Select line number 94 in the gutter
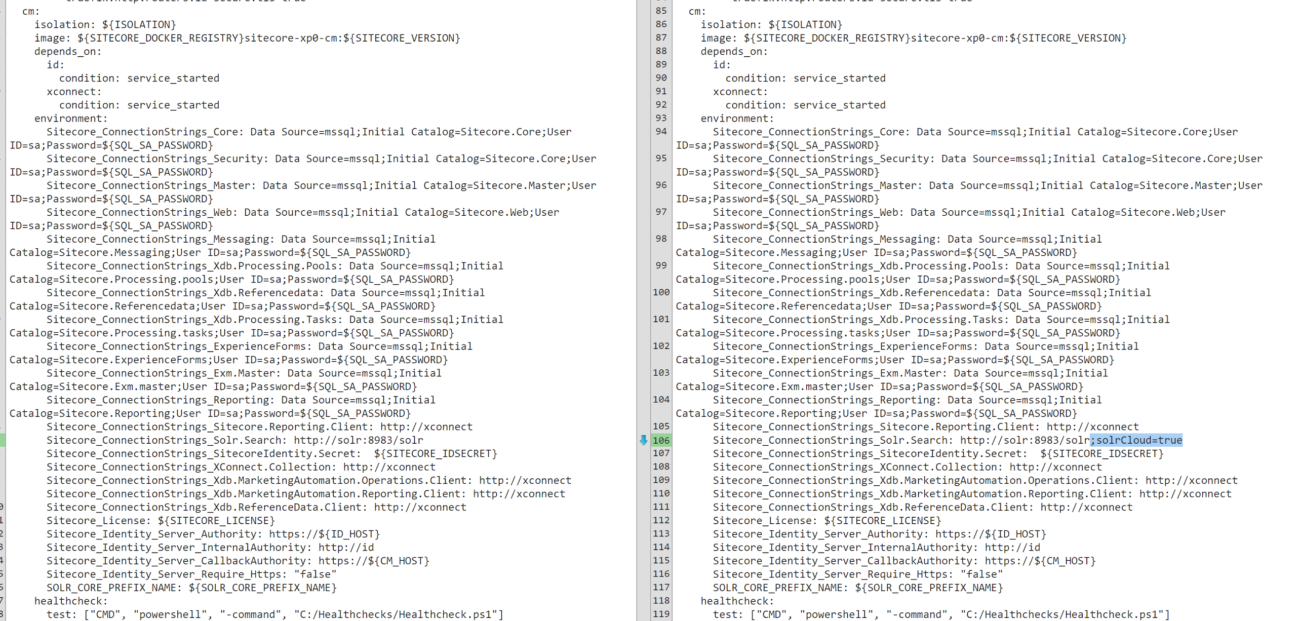Image resolution: width=1299 pixels, height=621 pixels. (661, 131)
